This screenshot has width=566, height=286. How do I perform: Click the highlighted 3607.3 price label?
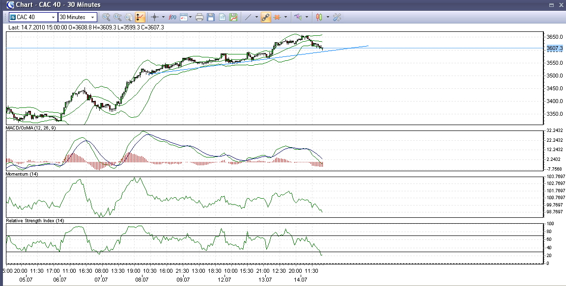click(x=555, y=48)
